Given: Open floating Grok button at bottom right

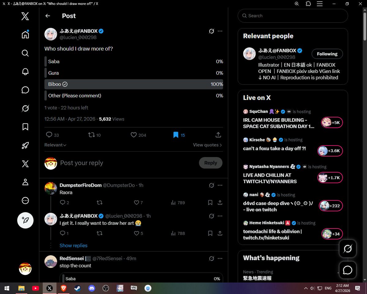Looking at the screenshot, I should [x=348, y=249].
